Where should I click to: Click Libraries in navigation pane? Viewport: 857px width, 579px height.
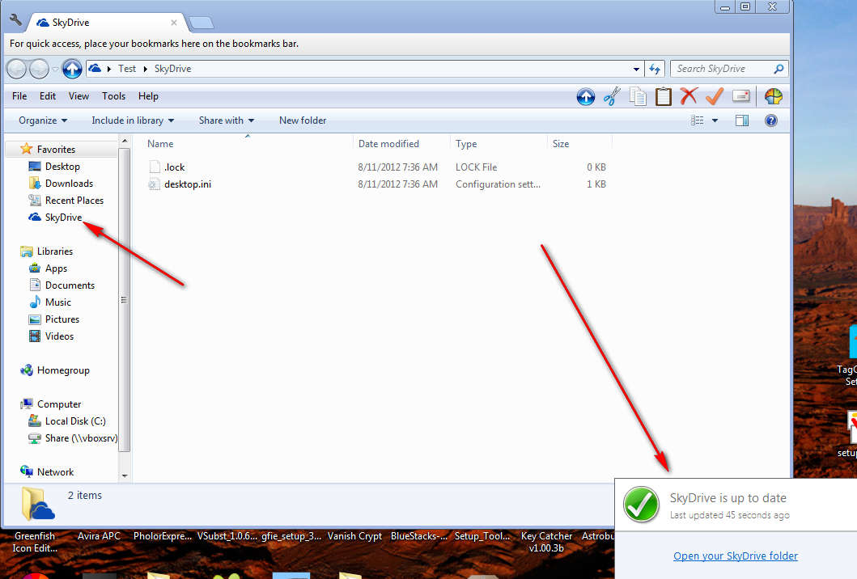coord(55,251)
